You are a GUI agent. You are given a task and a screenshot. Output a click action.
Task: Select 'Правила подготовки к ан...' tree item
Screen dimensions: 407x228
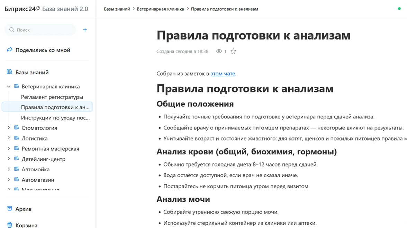[x=47, y=107]
